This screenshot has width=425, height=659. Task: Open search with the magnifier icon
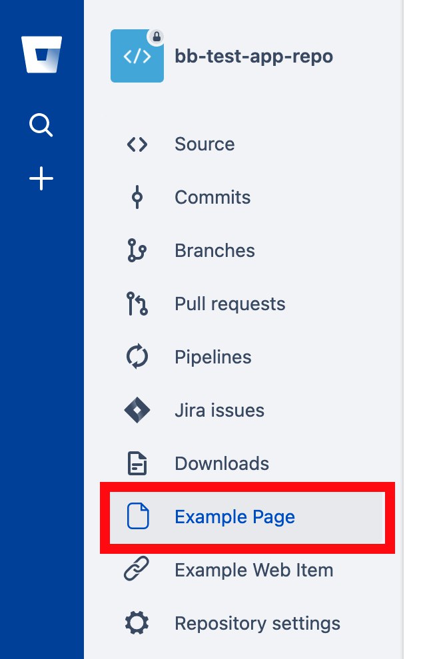point(41,125)
